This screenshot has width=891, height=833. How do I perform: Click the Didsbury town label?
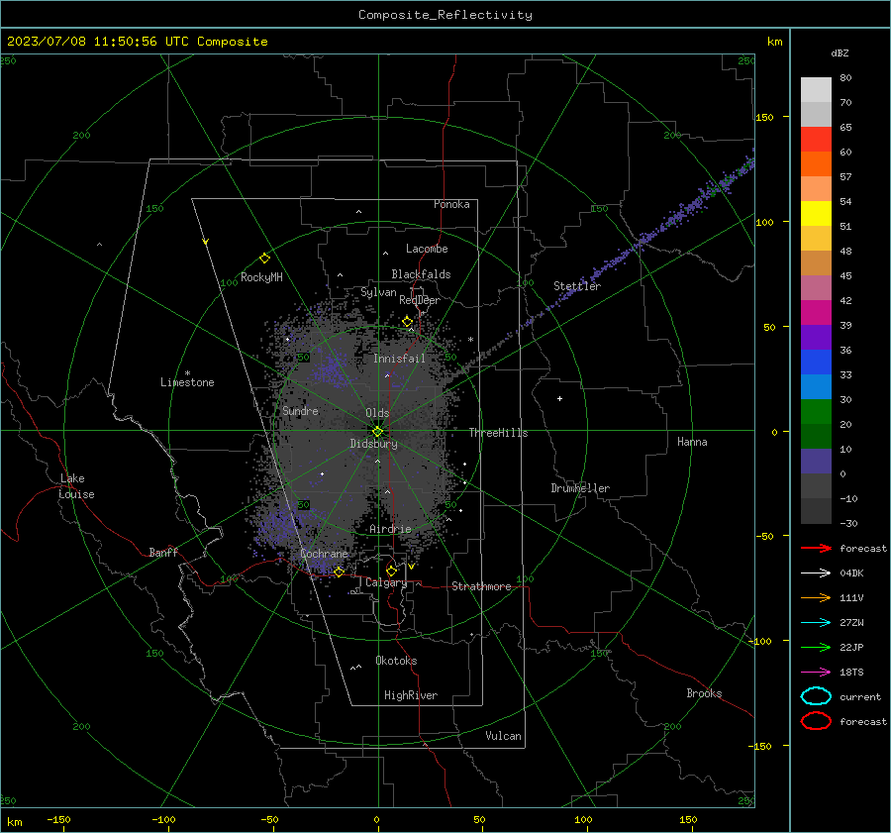(x=373, y=444)
